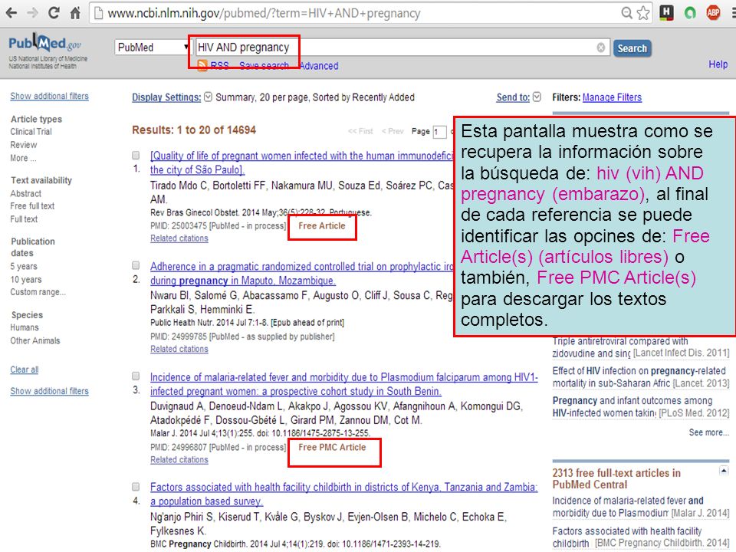Click the top Show additional filters link
736x552 pixels.
pos(49,96)
